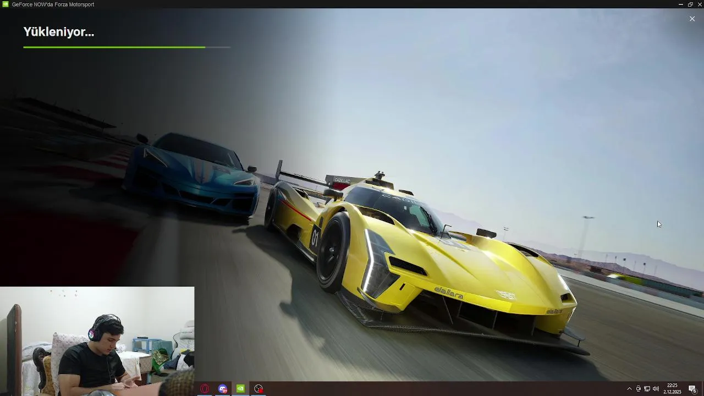704x396 pixels.
Task: Click the GeForce NOW'da Forza Motorsport title
Action: click(53, 4)
